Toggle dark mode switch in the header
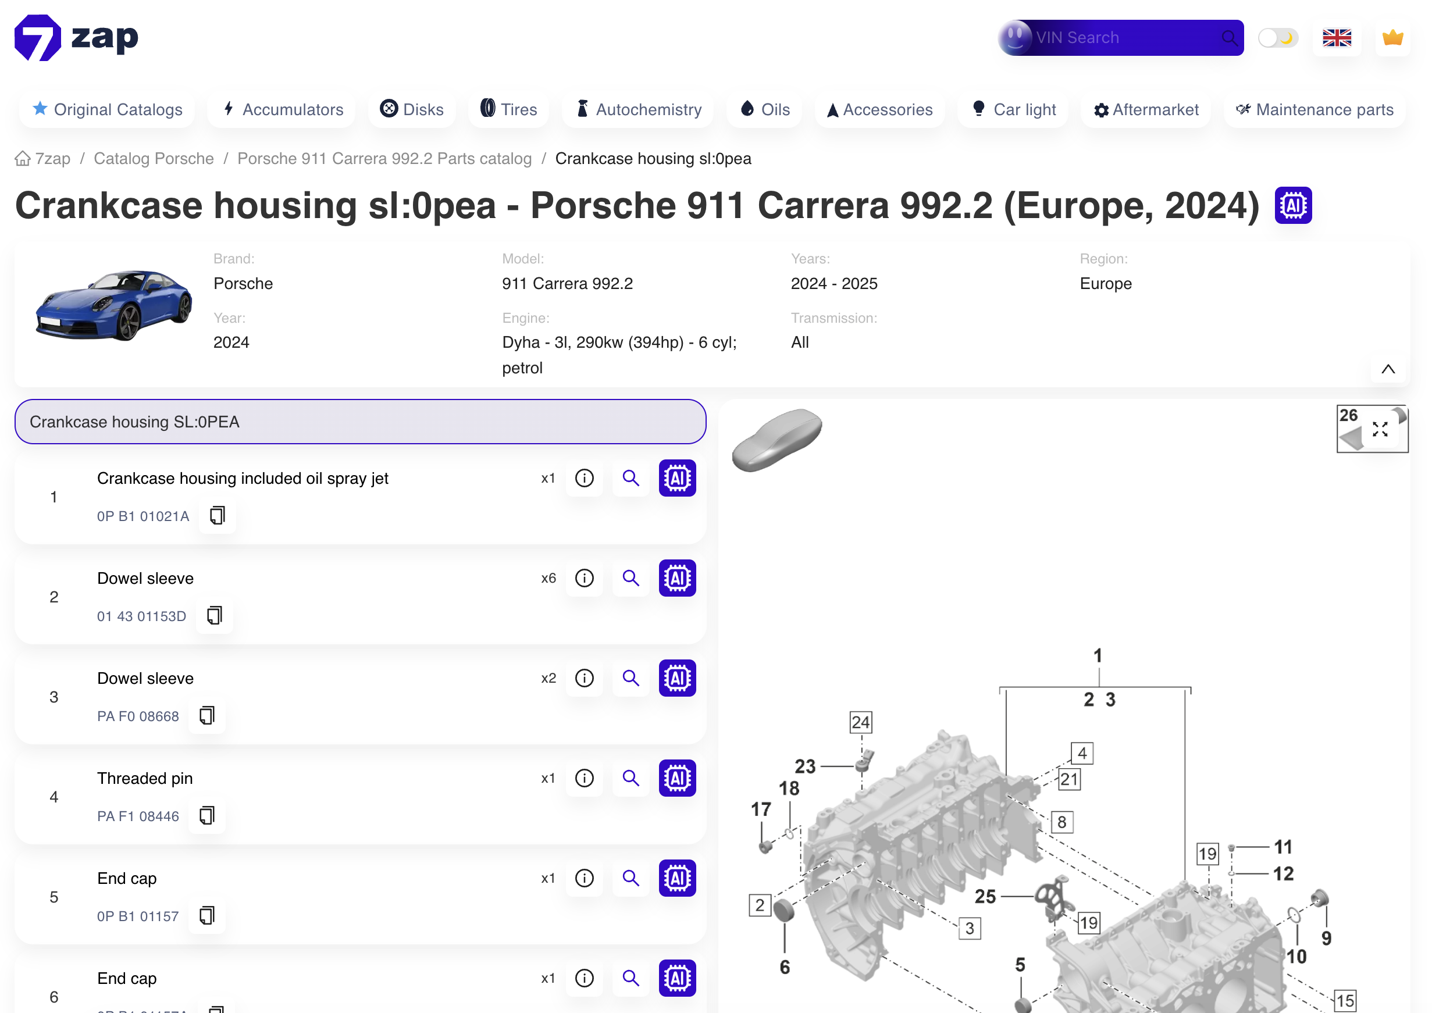The height and width of the screenshot is (1013, 1432). 1277,37
